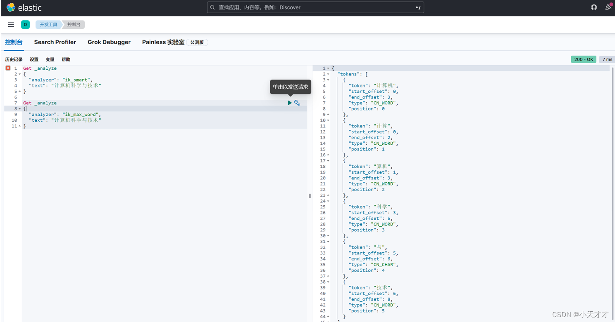The width and height of the screenshot is (615, 322).
Task: Click the text value on editor line 4
Action: click(76, 86)
